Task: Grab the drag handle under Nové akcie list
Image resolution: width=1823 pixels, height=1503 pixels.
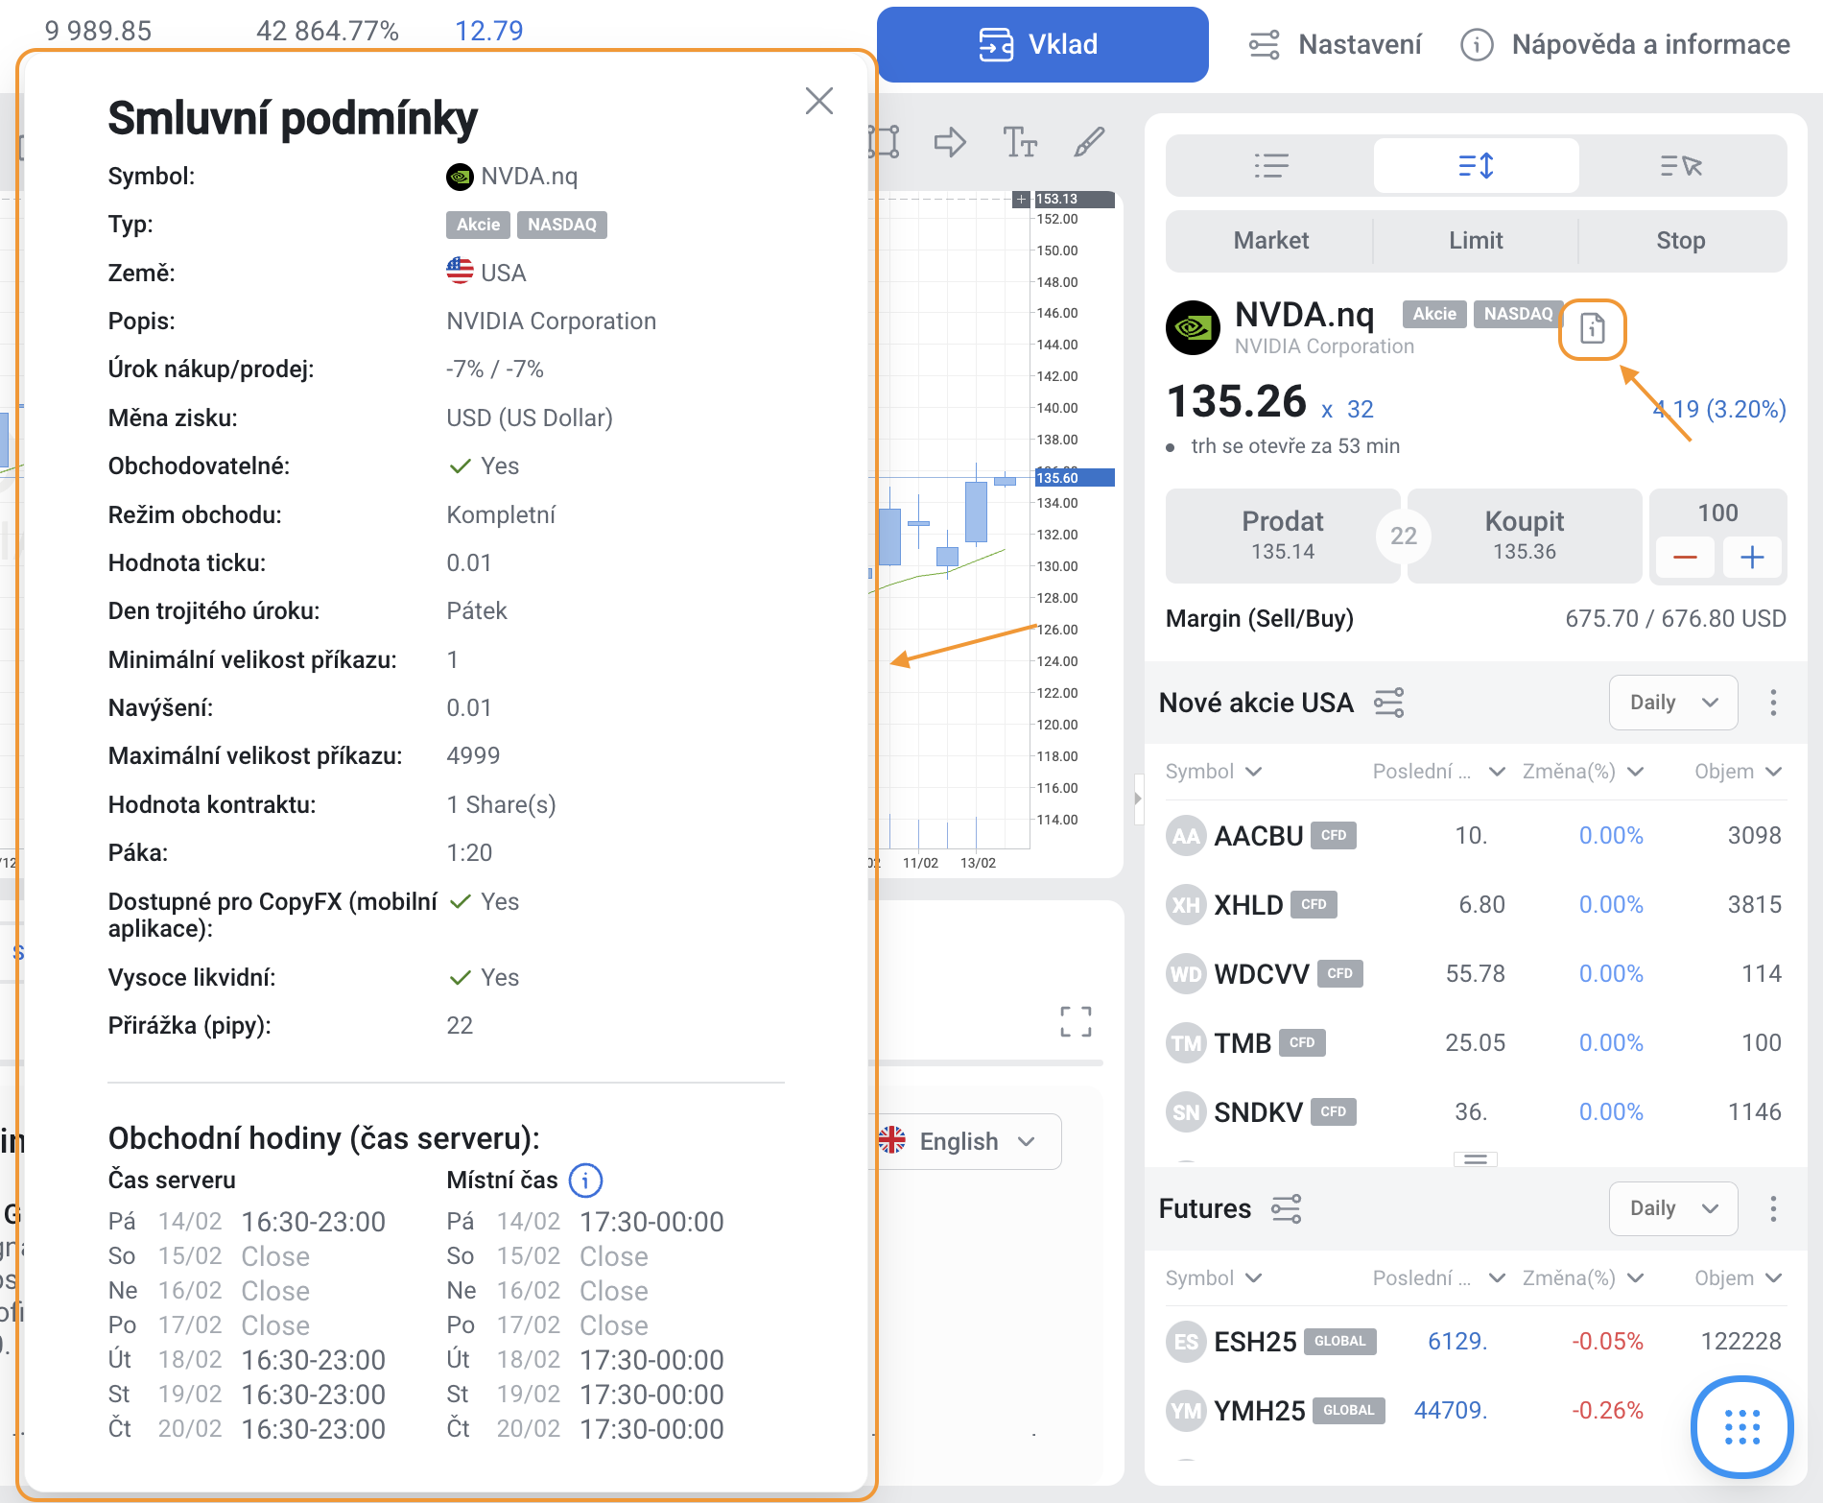Action: point(1475,1159)
